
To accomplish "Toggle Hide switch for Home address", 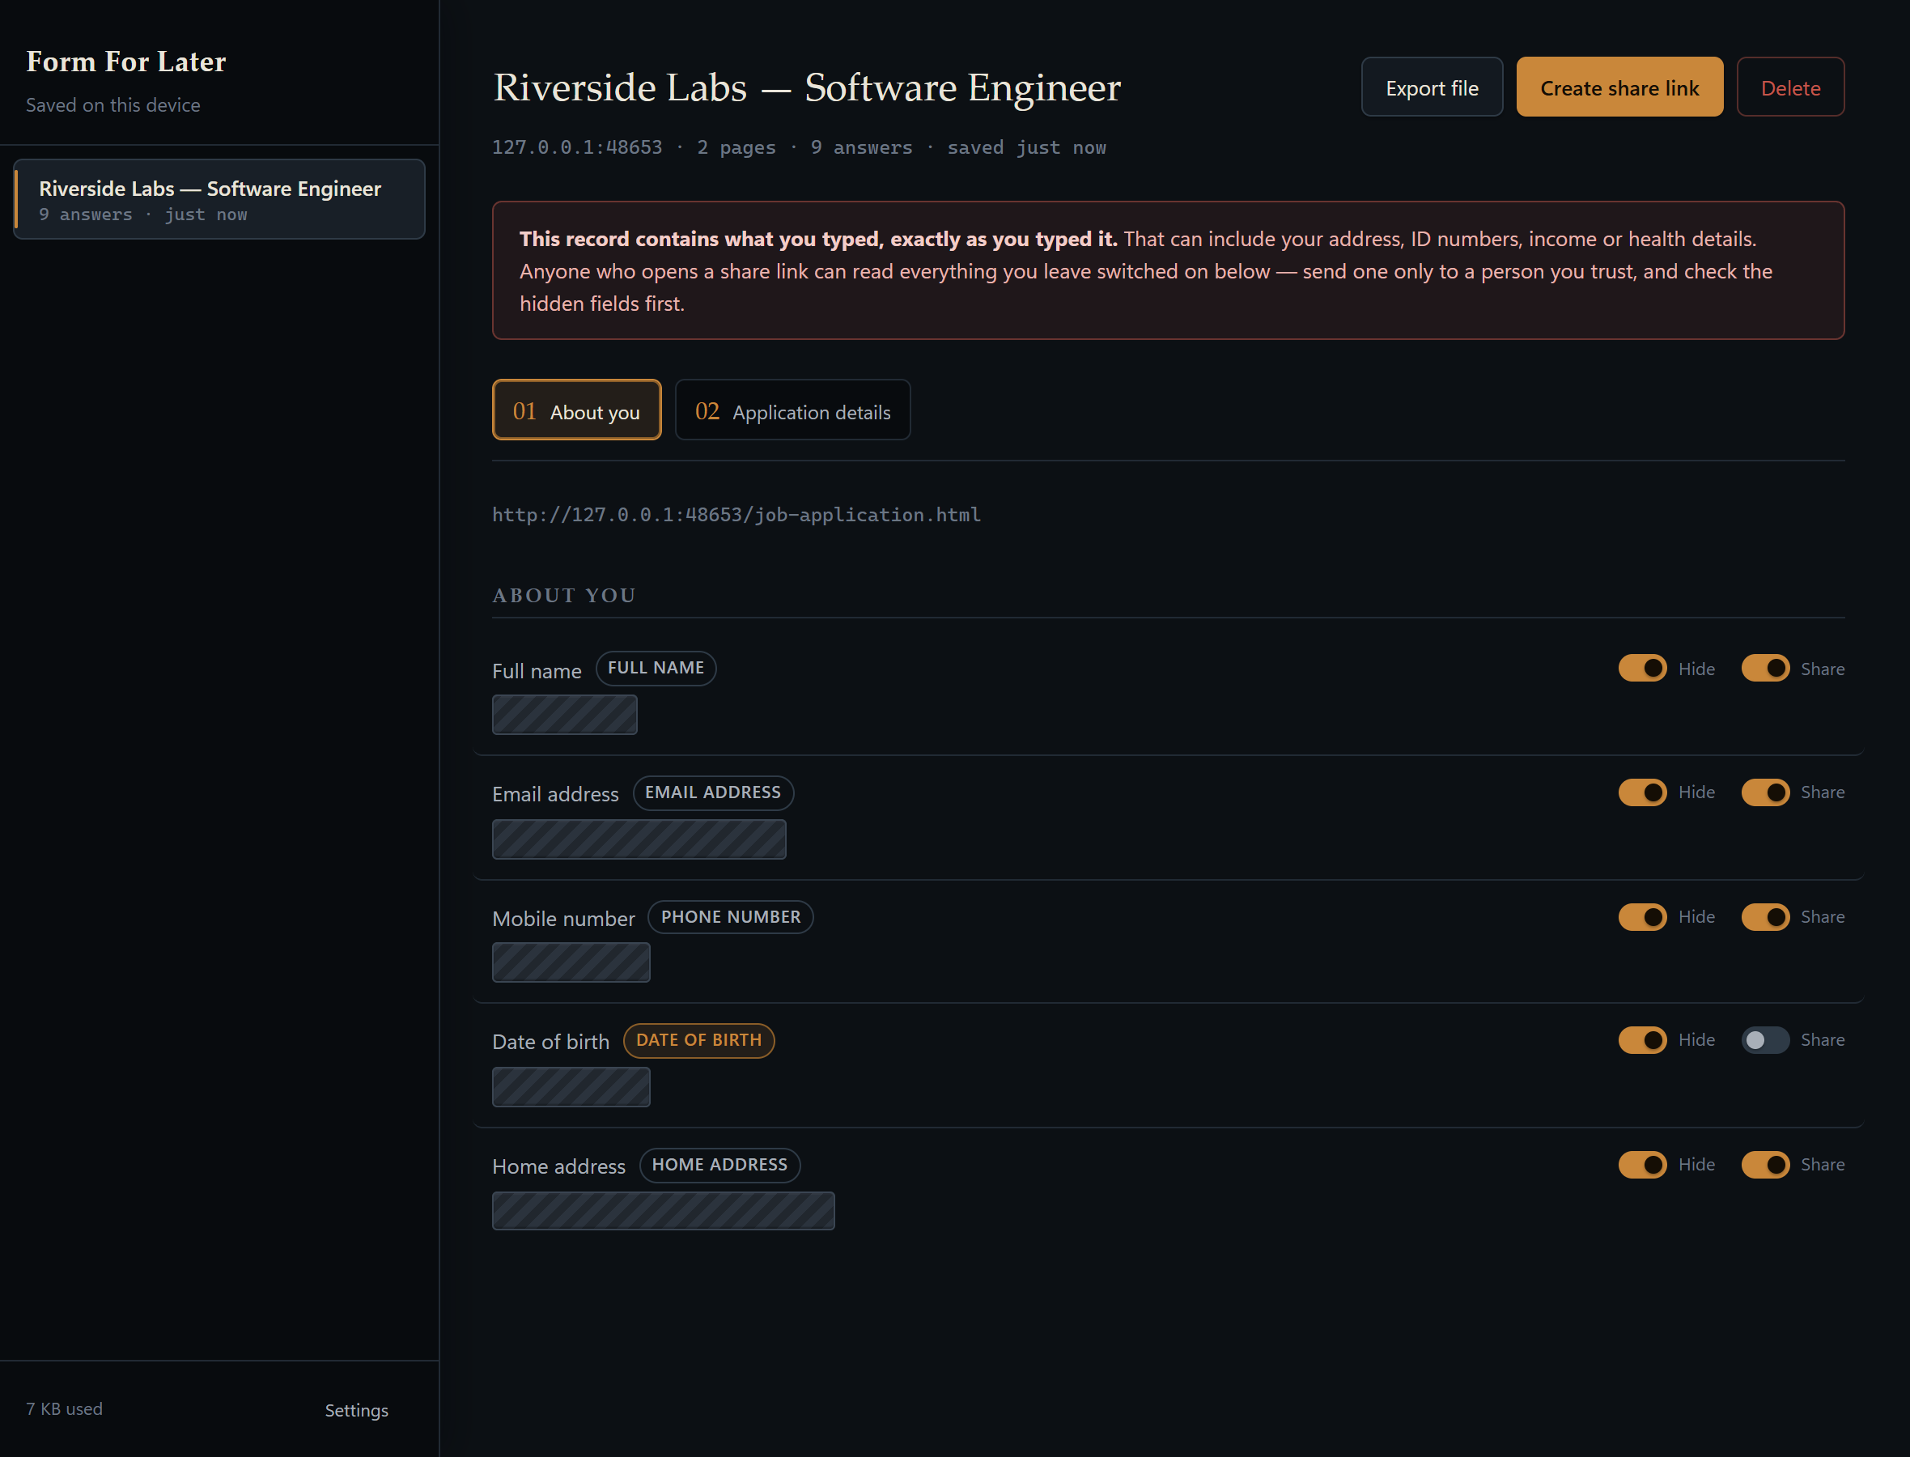I will 1642,1165.
